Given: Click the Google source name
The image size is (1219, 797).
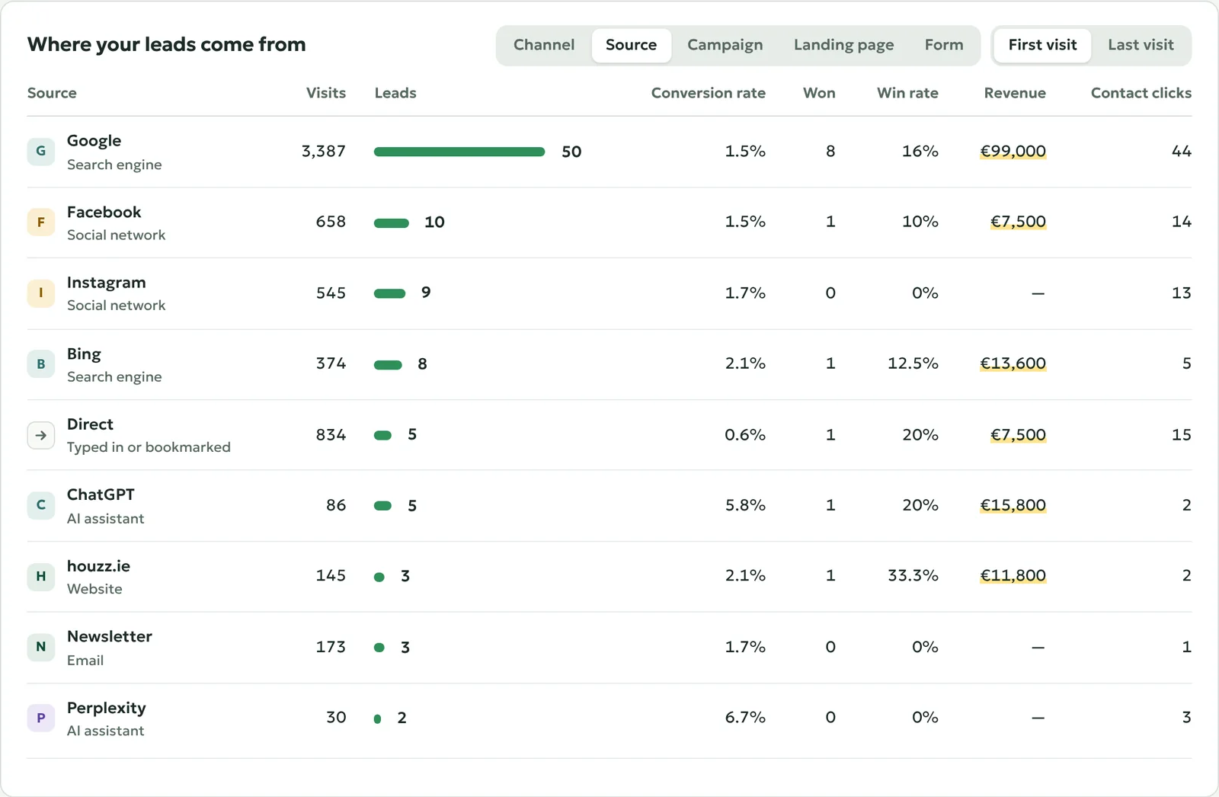Looking at the screenshot, I should [x=94, y=141].
